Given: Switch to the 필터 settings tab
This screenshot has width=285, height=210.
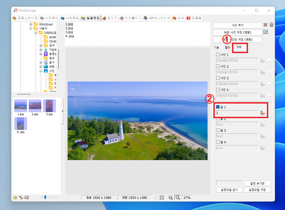Looking at the screenshot, I should [x=227, y=48].
